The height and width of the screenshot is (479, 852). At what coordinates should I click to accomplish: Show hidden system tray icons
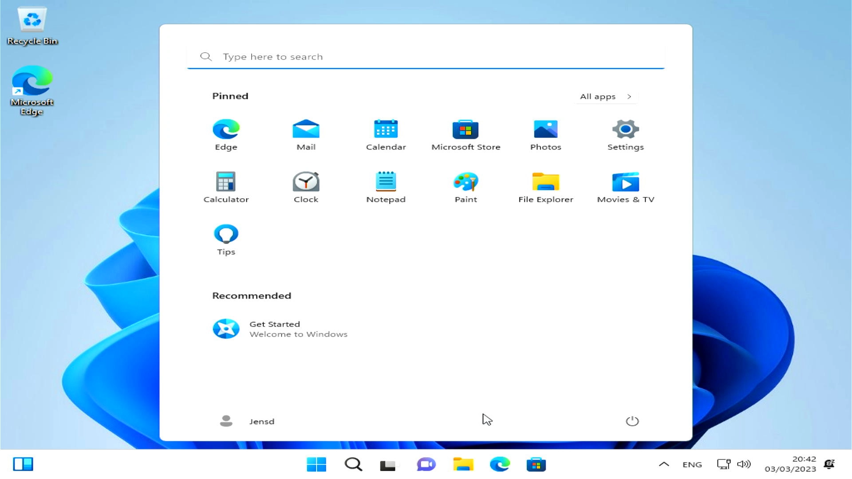click(664, 464)
